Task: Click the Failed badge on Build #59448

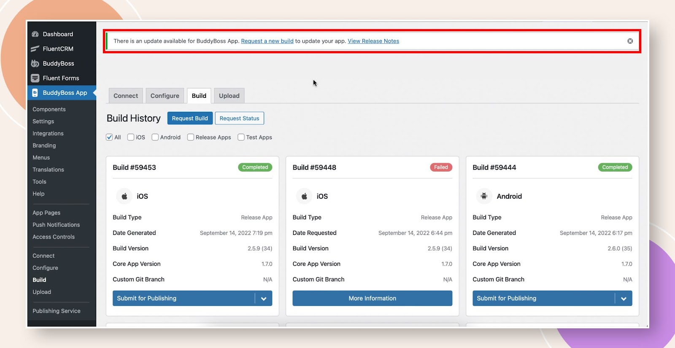Action: [x=441, y=167]
